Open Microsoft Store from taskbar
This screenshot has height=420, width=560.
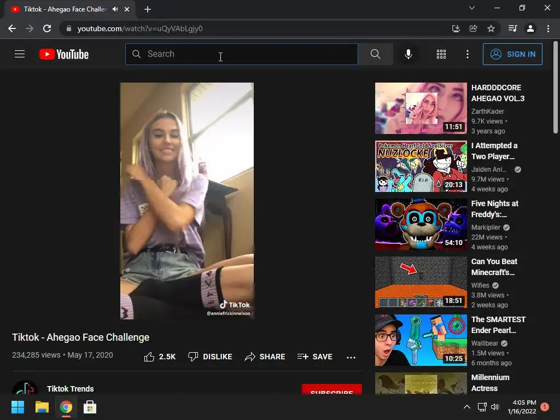pos(90,407)
